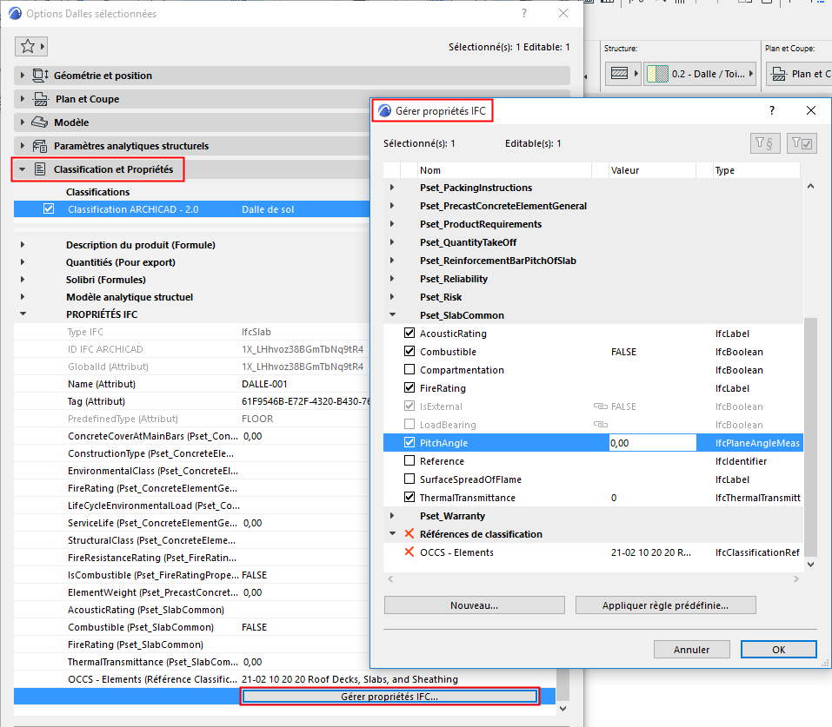Click the Type column header
The width and height of the screenshot is (832, 727).
(756, 170)
